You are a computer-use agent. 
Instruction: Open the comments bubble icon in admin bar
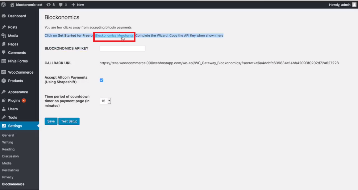[x=61, y=5]
